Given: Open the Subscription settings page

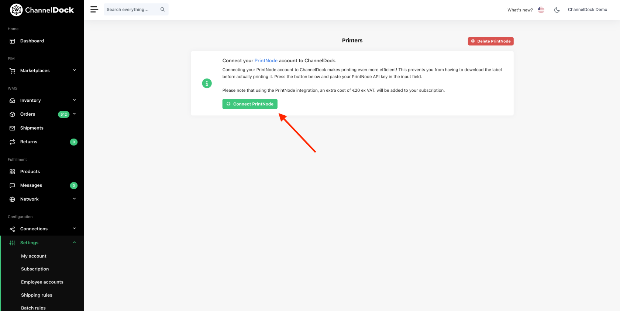Looking at the screenshot, I should point(35,269).
